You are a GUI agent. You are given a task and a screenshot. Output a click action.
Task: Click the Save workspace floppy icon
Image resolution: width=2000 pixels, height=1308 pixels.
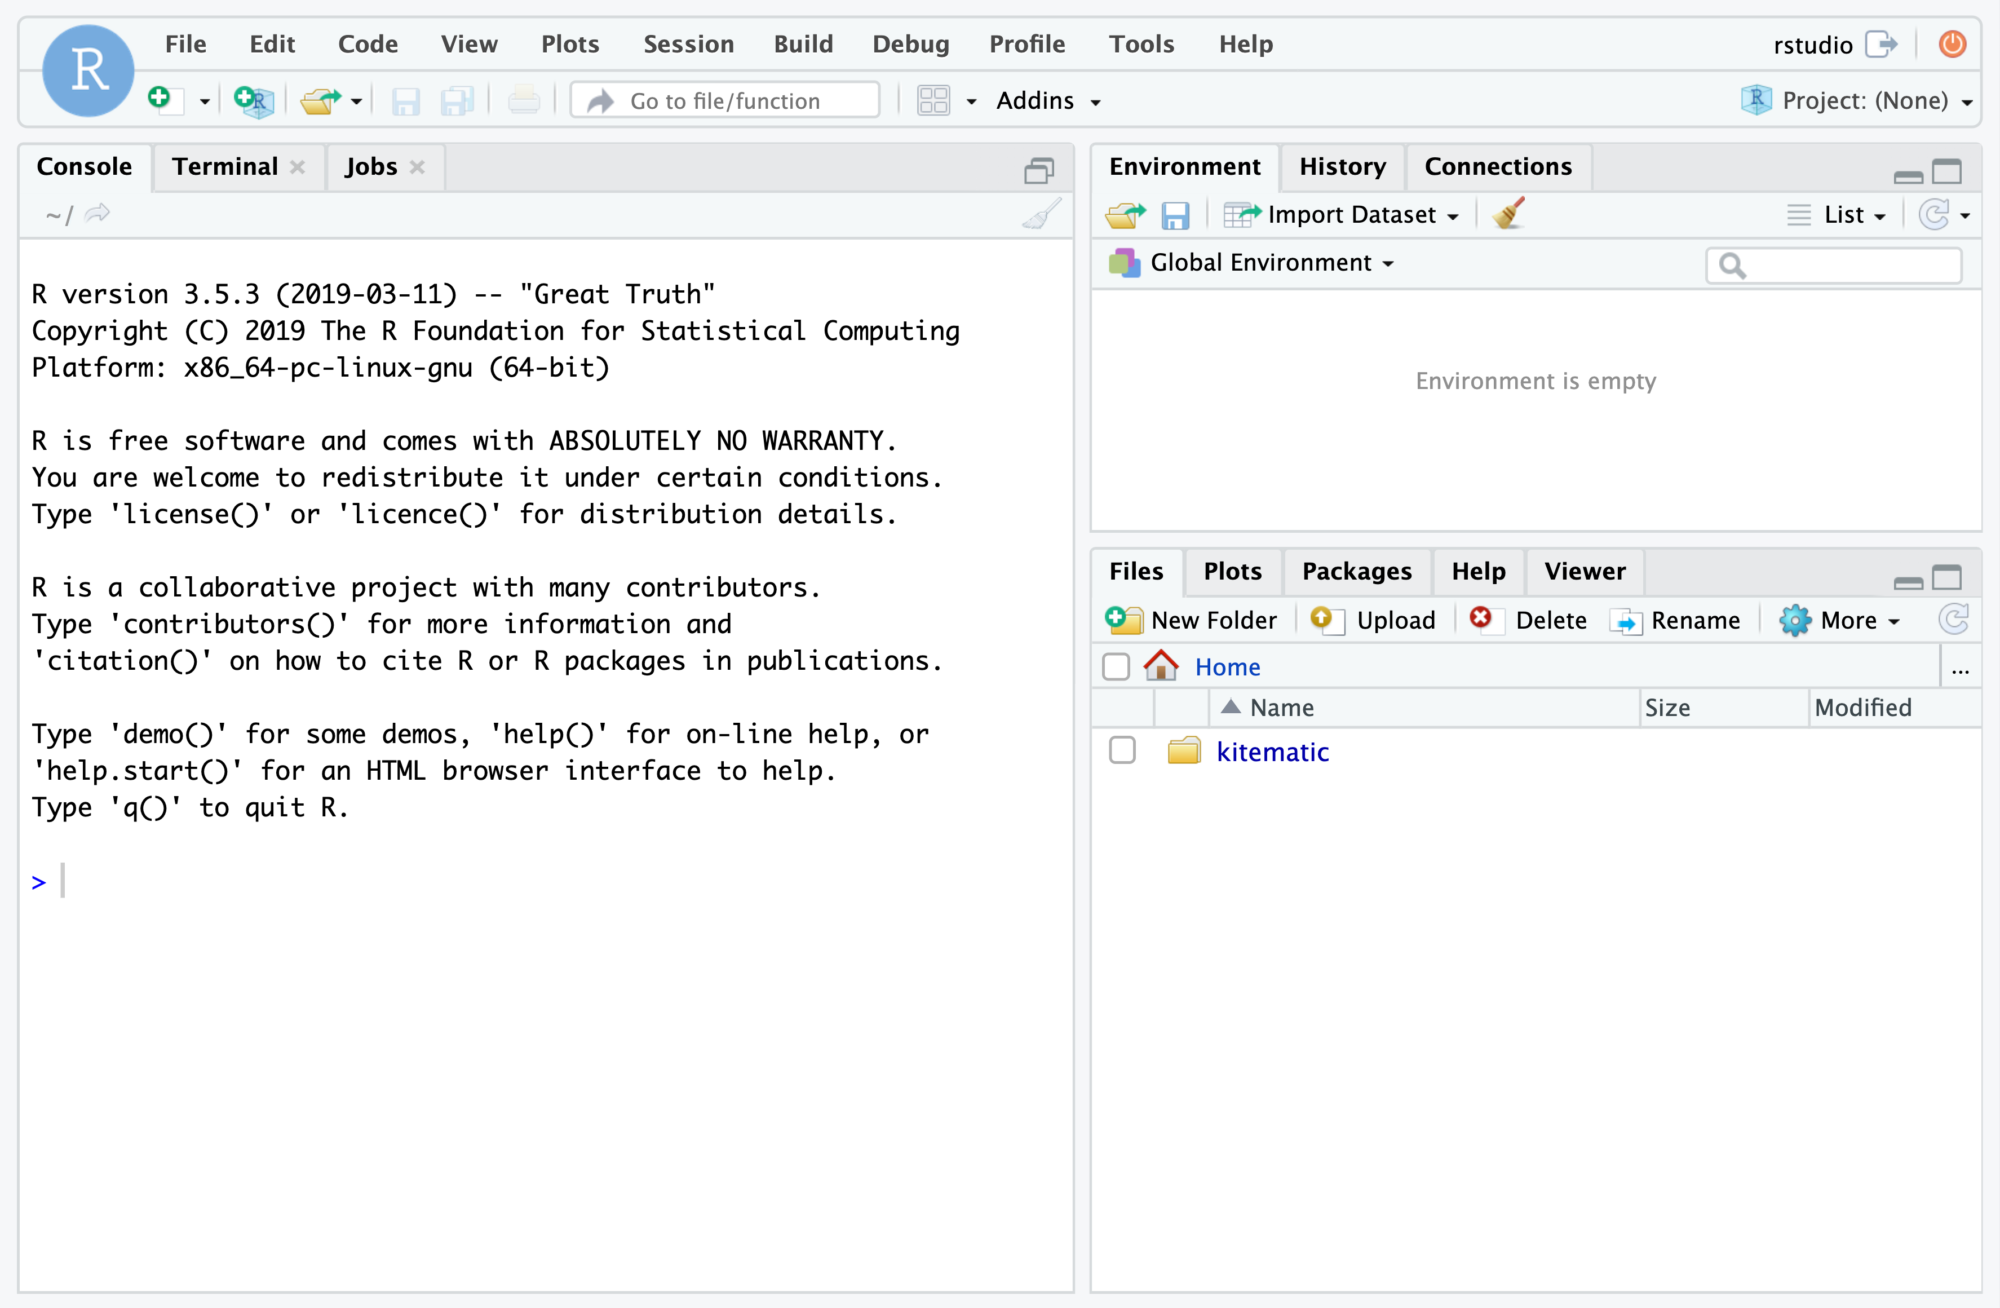(1175, 215)
